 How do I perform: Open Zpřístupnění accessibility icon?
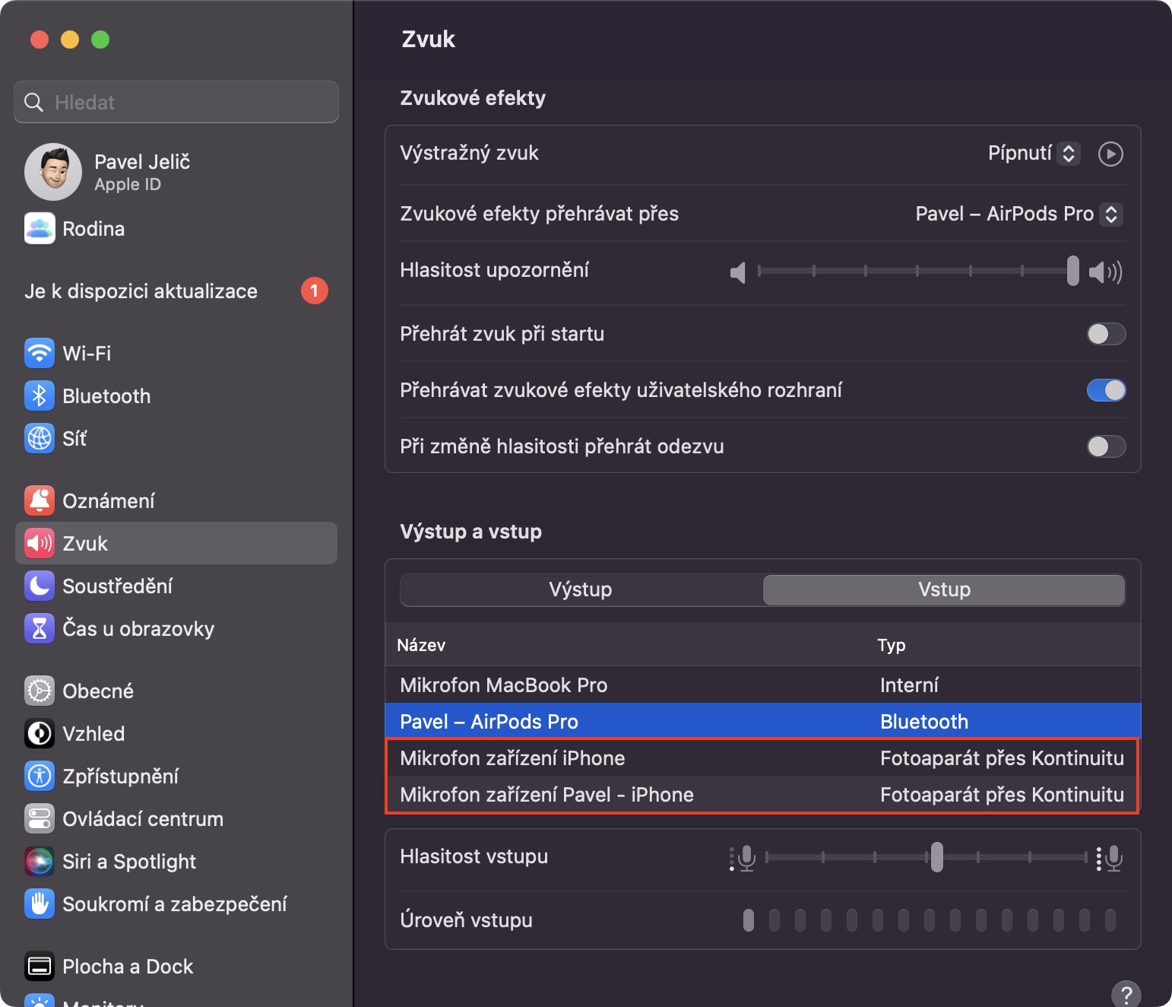[x=40, y=776]
